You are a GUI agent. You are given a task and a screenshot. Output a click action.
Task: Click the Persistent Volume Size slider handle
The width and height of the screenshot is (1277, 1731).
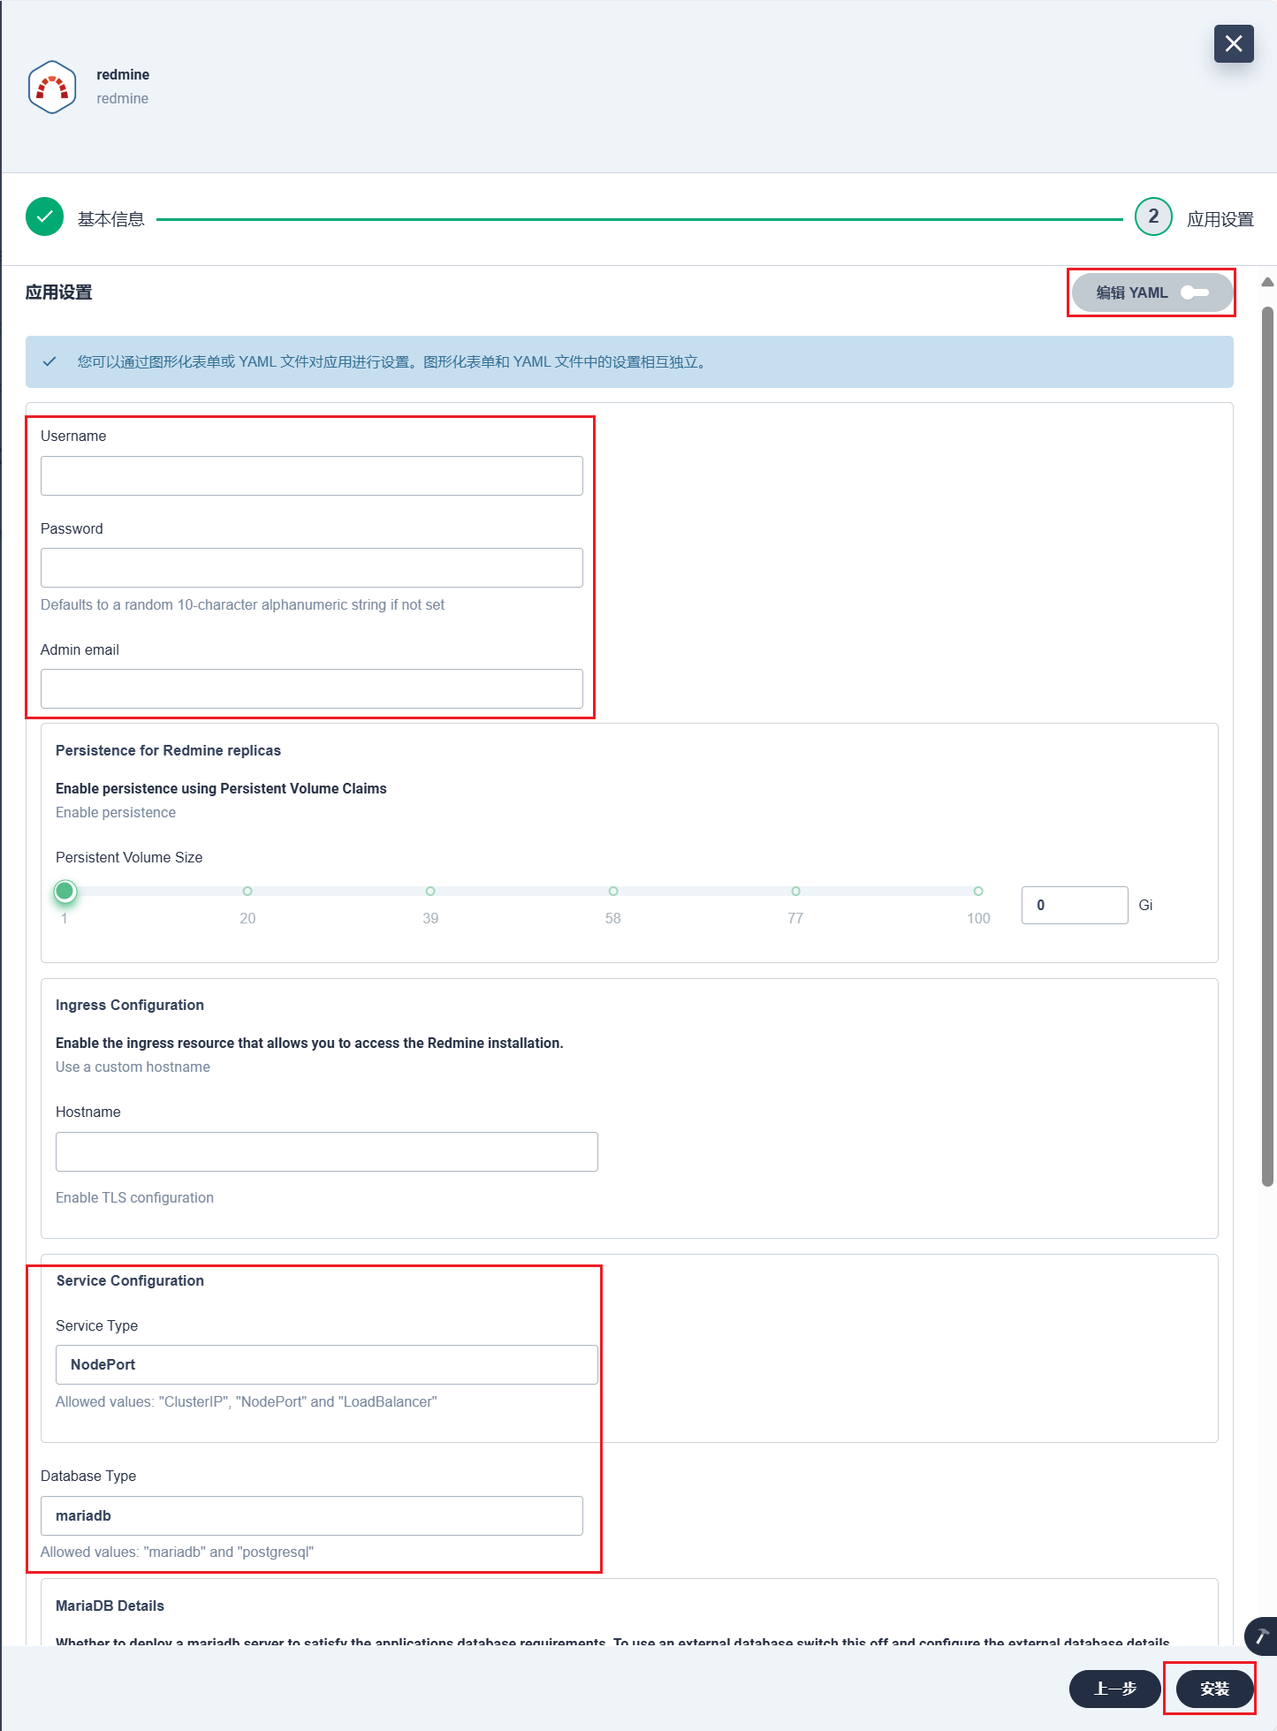[x=65, y=892]
